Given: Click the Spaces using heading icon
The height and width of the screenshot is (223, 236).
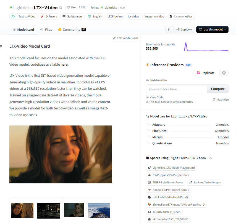Looking at the screenshot, I should click(148, 158).
